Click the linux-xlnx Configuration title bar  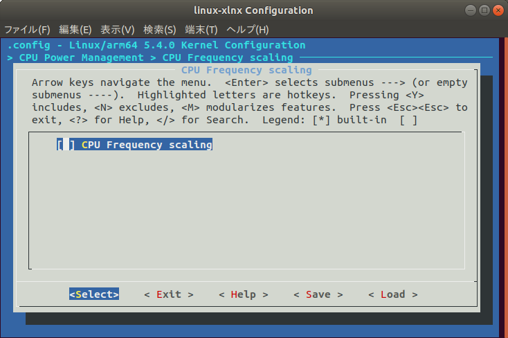coord(253,10)
